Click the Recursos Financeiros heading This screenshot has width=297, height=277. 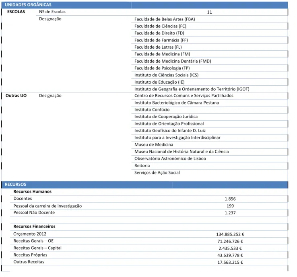tap(34, 226)
